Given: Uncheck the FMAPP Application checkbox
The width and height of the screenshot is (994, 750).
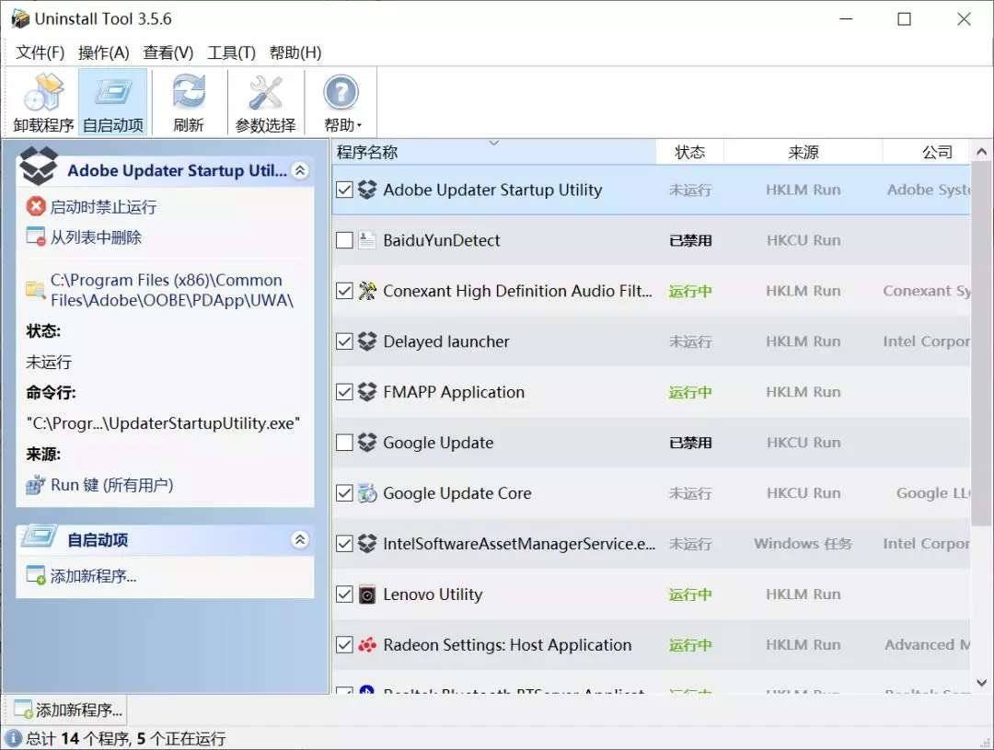Looking at the screenshot, I should click(344, 392).
